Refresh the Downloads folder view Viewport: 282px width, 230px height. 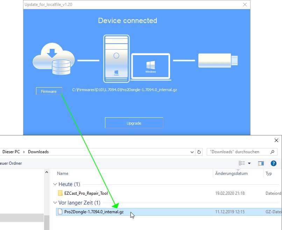tap(199, 152)
